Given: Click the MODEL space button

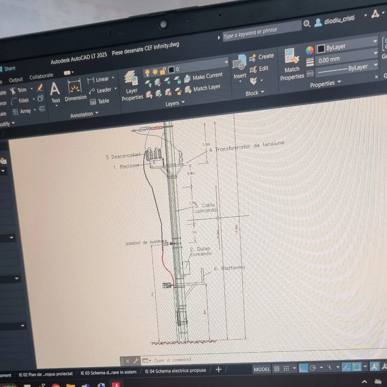Looking at the screenshot, I should (x=261, y=369).
